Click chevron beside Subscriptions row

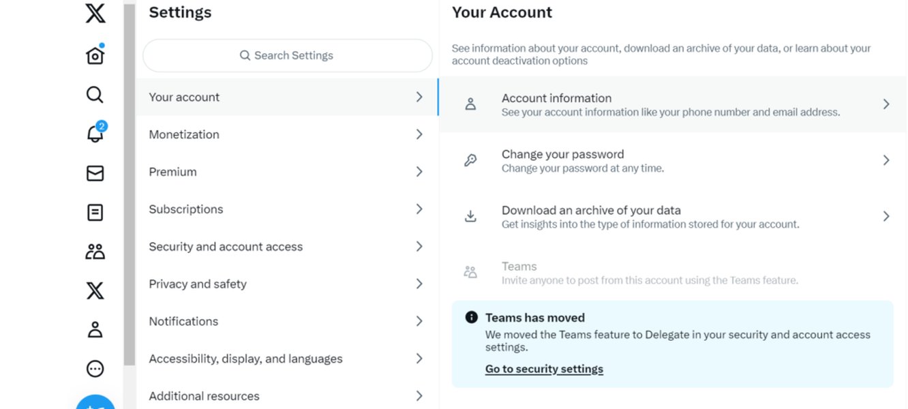(x=419, y=209)
